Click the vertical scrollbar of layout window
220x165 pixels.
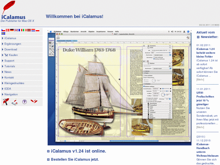(190, 91)
